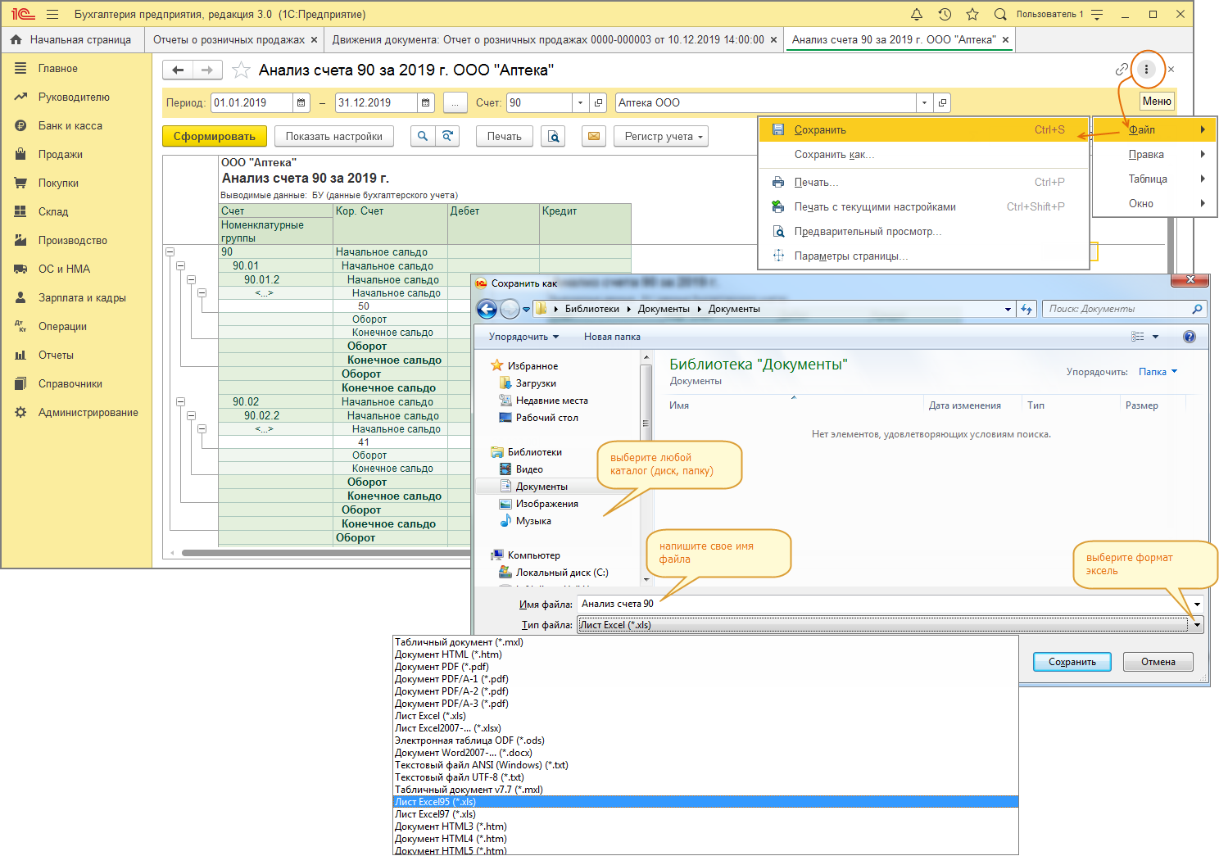Open the Таблица submenu
This screenshot has height=856, width=1219.
(1154, 179)
